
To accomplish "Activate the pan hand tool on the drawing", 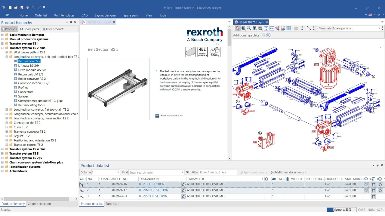I will pyautogui.click(x=278, y=28).
